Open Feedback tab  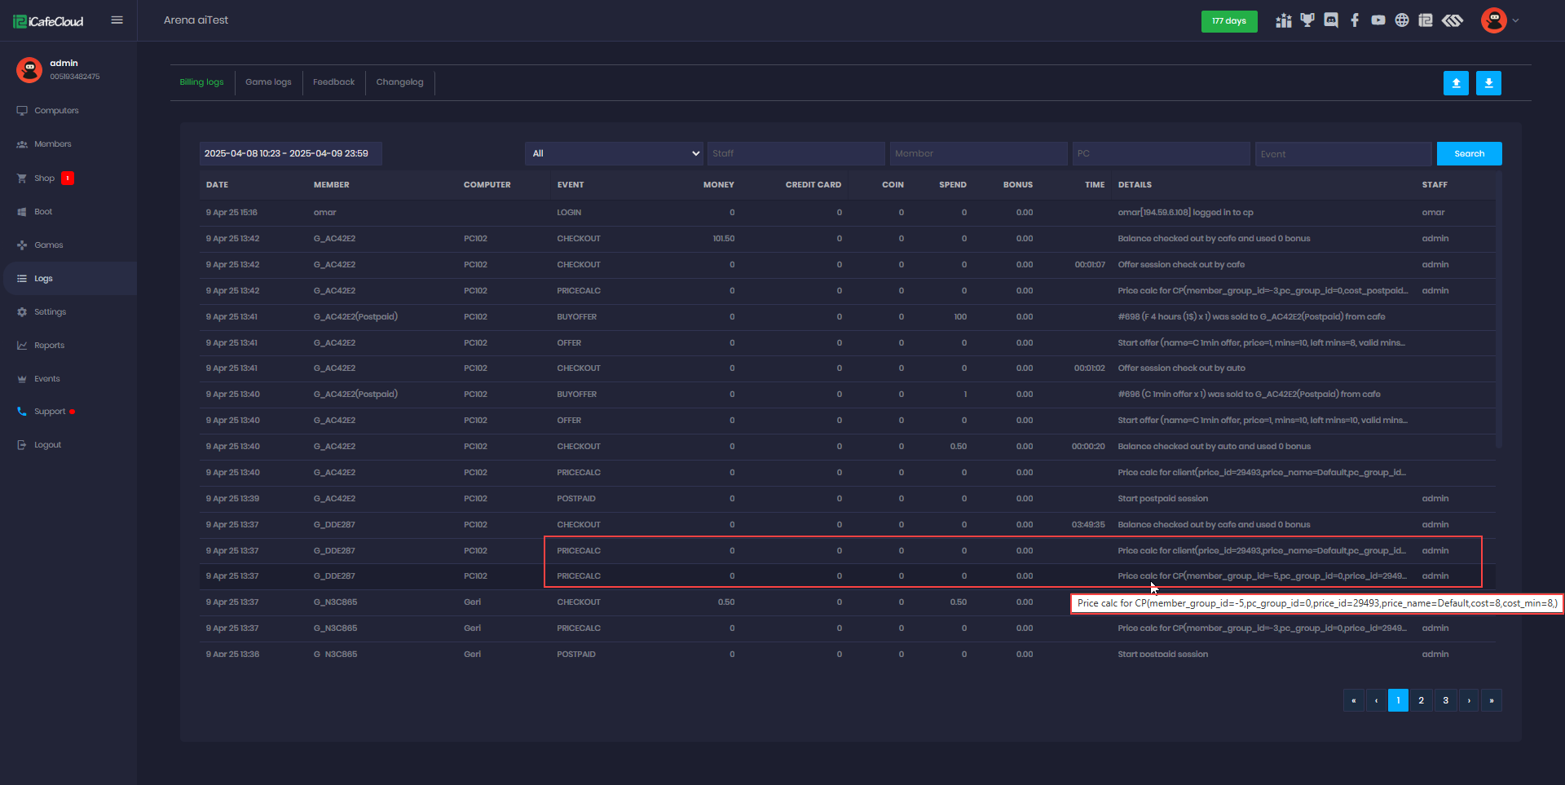tap(333, 82)
